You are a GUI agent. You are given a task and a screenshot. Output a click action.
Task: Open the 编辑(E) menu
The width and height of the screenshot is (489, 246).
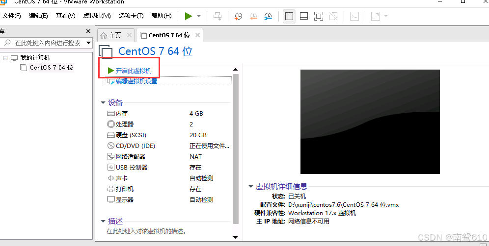tap(38, 16)
